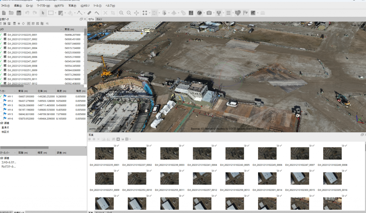Float the photos pane
The height and width of the screenshot is (213, 366).
[x=362, y=135]
